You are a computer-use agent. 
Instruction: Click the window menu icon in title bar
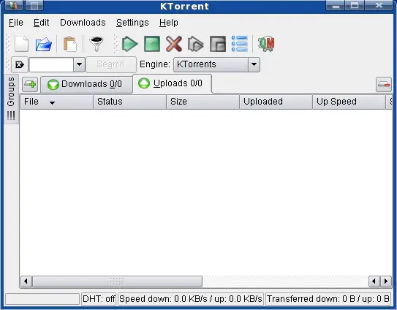tap(14, 5)
